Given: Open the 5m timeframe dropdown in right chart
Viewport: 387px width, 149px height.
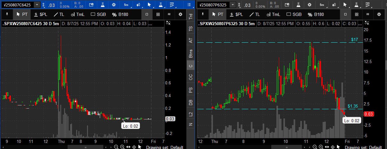Looking at the screenshot, I should coord(322,5).
